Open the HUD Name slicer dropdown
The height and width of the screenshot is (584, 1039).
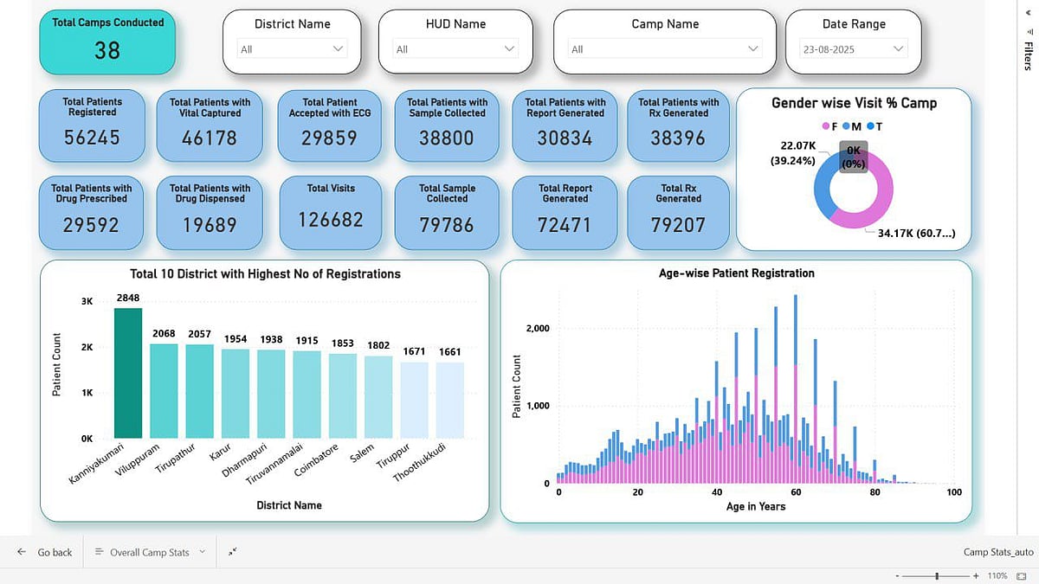point(455,49)
